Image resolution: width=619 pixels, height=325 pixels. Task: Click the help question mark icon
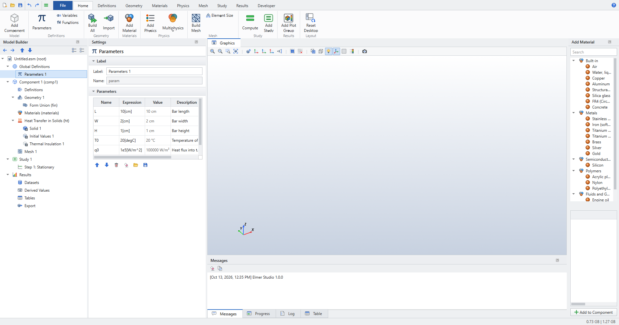click(614, 5)
